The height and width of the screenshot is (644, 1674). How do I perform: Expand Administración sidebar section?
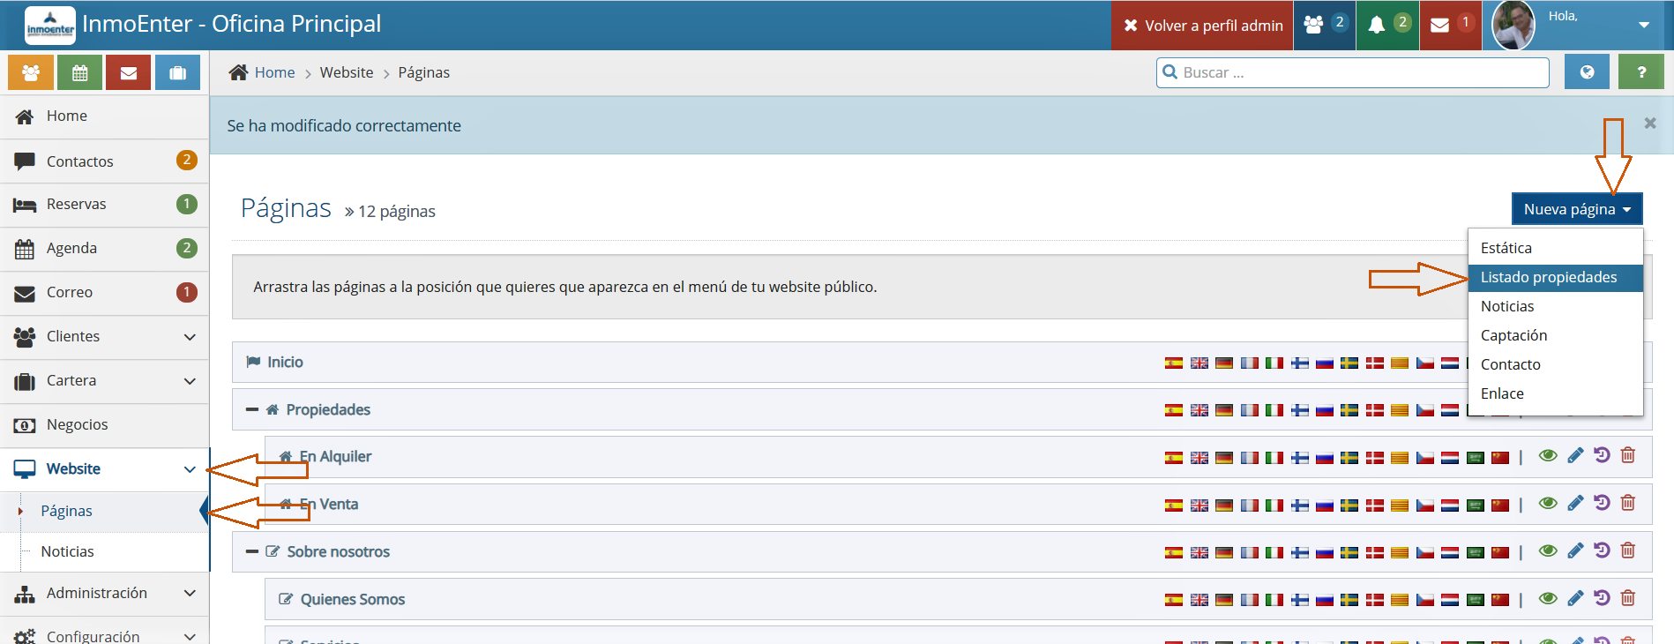pos(104,594)
